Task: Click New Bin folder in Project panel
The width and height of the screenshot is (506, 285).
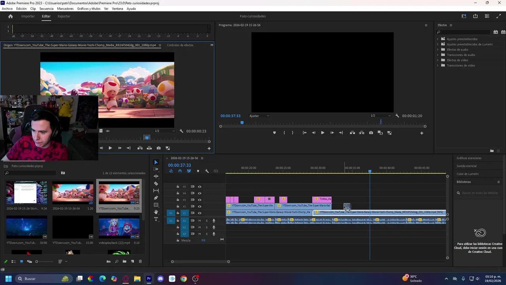Action: [124, 261]
